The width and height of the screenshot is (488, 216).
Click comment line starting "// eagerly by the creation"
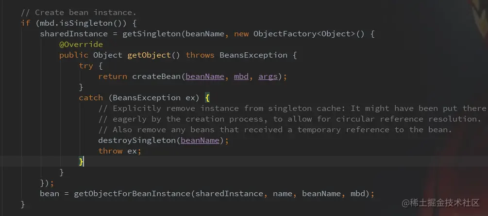(x=290, y=119)
